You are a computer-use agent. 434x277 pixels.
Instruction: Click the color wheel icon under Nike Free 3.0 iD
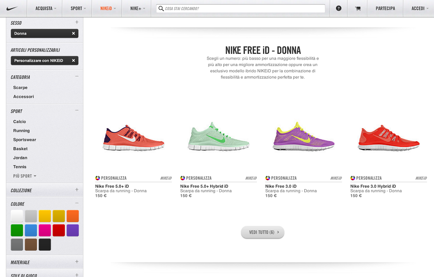(267, 178)
